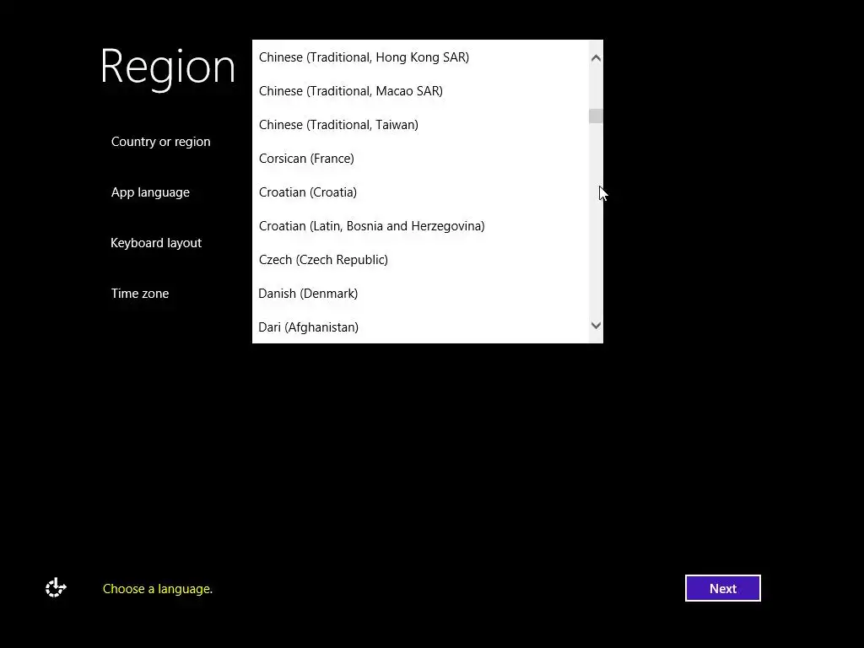Select Czech (Czech Republic)
The height and width of the screenshot is (648, 864).
coord(420,260)
